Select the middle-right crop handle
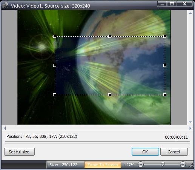This screenshot has height=170, width=195. (x=165, y=65)
